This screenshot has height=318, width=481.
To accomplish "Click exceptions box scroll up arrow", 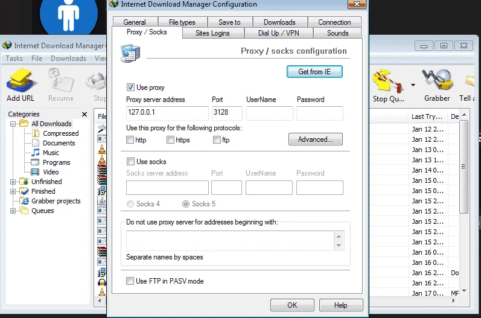I will tap(339, 237).
